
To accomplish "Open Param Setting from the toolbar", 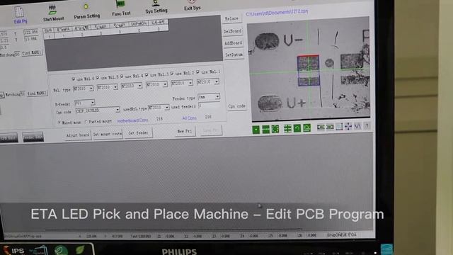I will tap(86, 11).
